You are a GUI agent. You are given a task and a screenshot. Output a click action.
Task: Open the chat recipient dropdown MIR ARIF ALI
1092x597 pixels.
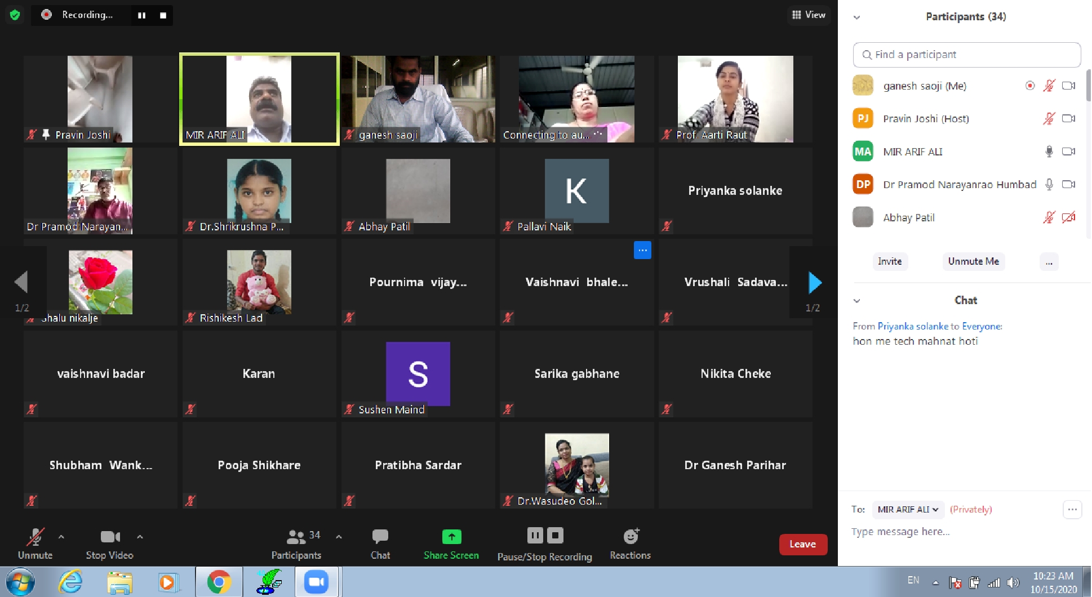pyautogui.click(x=908, y=509)
